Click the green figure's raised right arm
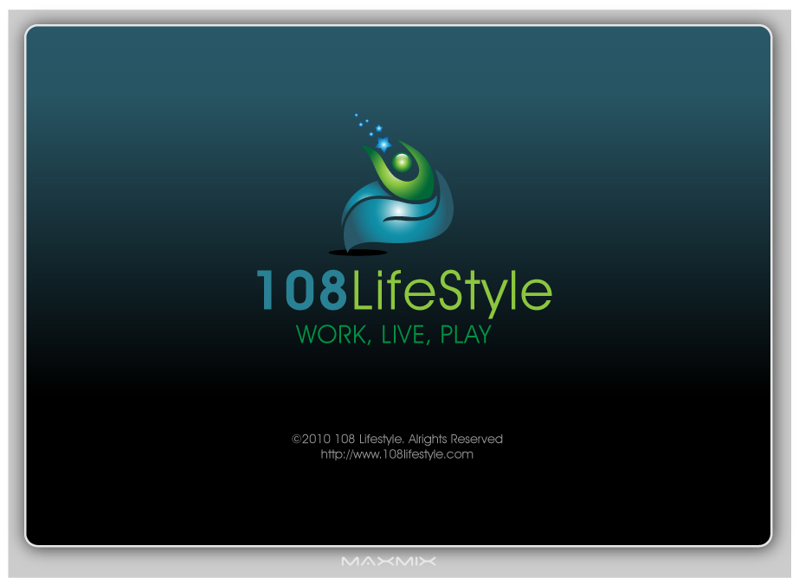Screen dimensions: 799x578 tap(426, 169)
